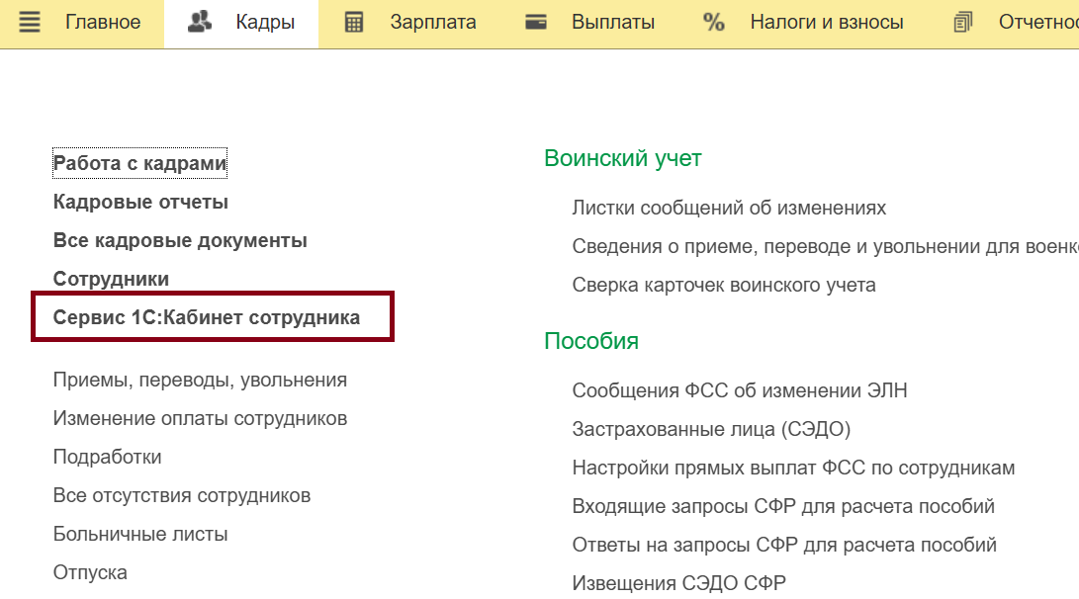
Task: Open Налоги и взносы section
Action: point(827,22)
